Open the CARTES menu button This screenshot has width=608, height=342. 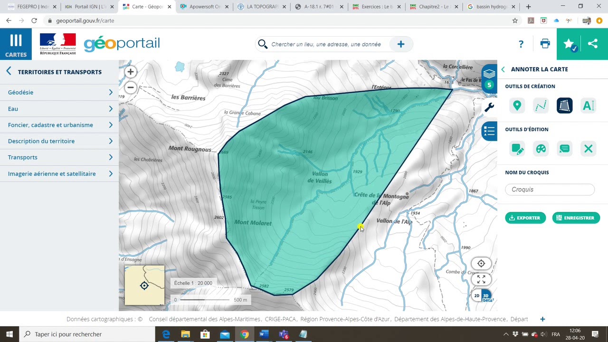[16, 44]
